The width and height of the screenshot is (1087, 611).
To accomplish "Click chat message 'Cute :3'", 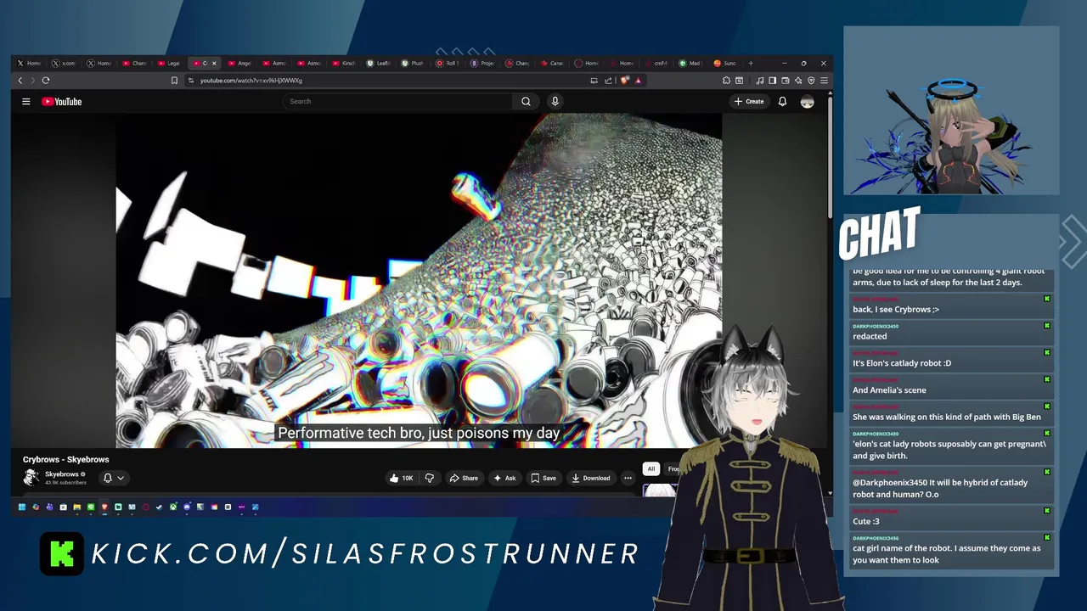I will [x=866, y=521].
